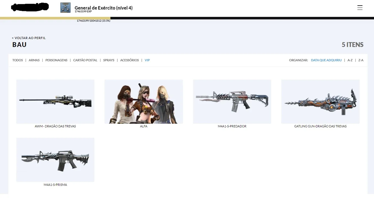Click the M4A1-S-PRISMA label
This screenshot has width=374, height=203.
[55, 185]
